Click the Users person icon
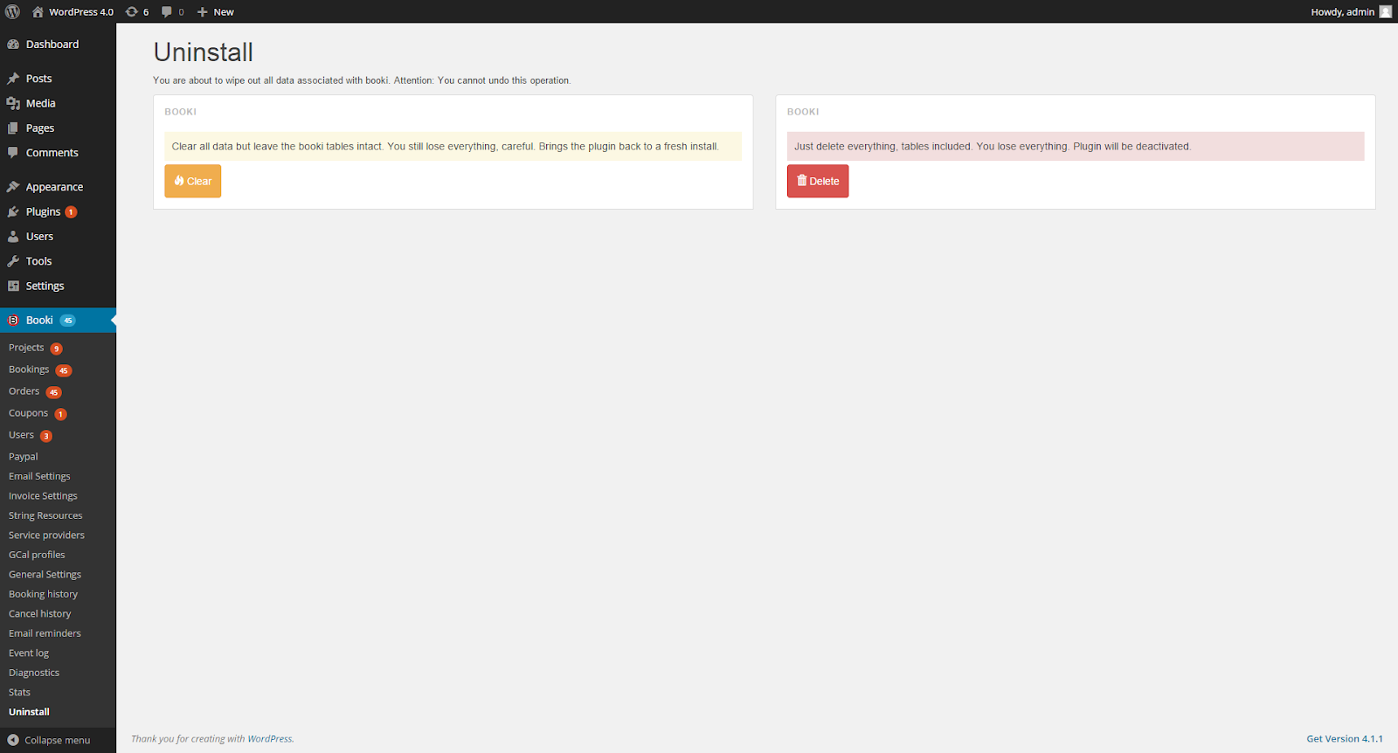This screenshot has height=753, width=1398. click(13, 236)
